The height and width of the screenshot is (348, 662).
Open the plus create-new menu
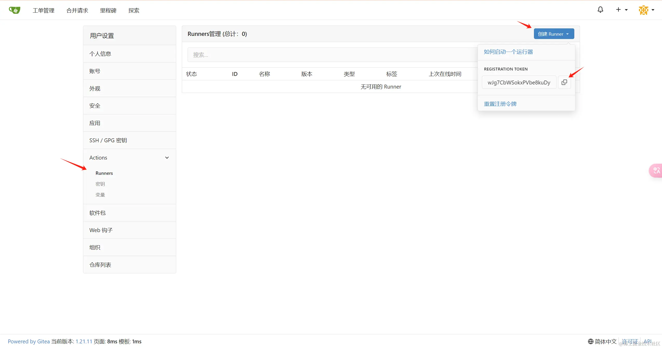coord(621,10)
